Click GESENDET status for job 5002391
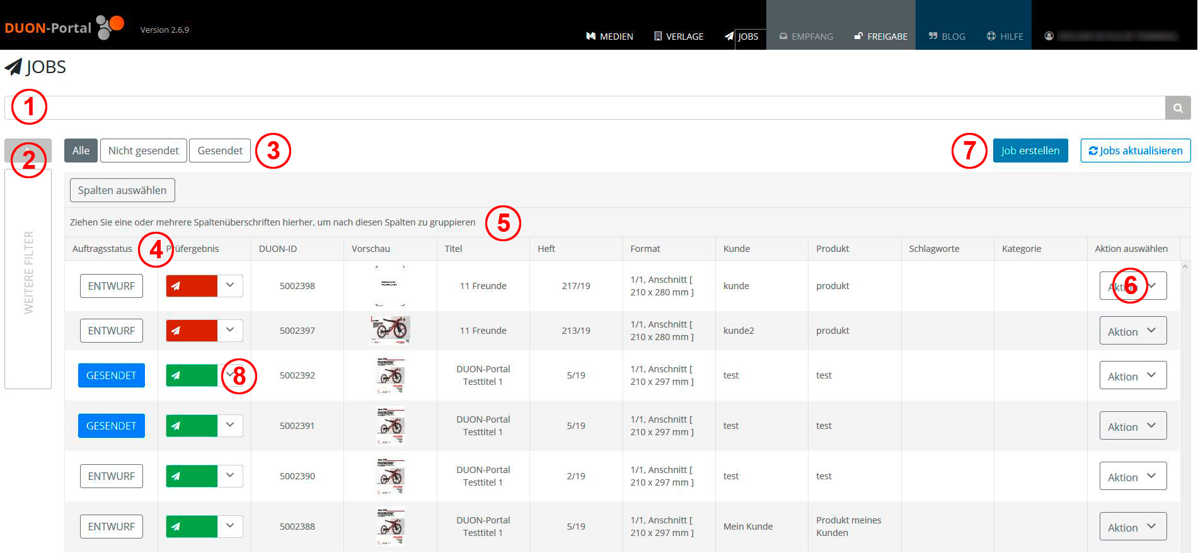The image size is (1198, 553). [x=112, y=426]
